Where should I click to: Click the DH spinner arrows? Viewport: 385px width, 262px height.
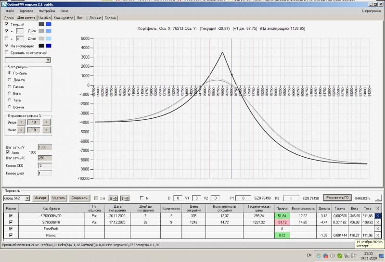click(x=115, y=198)
